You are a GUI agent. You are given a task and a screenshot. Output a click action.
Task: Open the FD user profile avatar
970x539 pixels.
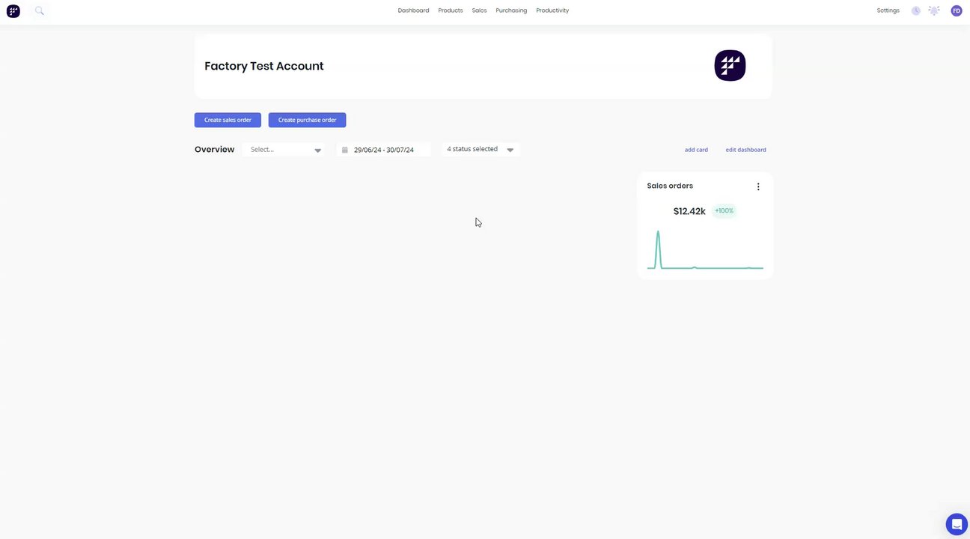click(957, 10)
